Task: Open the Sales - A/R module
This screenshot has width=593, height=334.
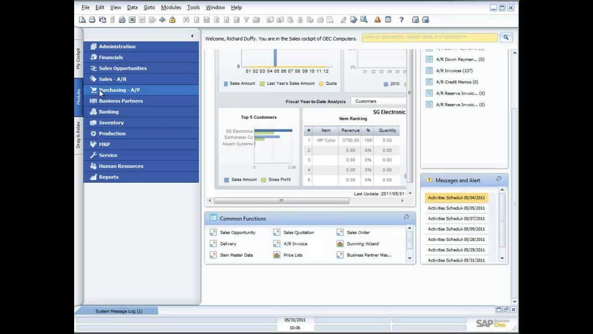Action: (141, 79)
